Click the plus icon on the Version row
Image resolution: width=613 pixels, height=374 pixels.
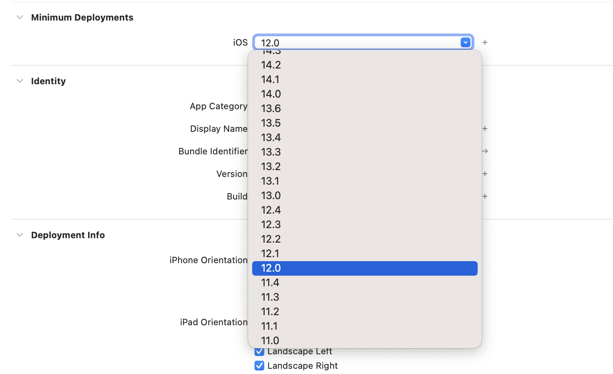pos(485,174)
